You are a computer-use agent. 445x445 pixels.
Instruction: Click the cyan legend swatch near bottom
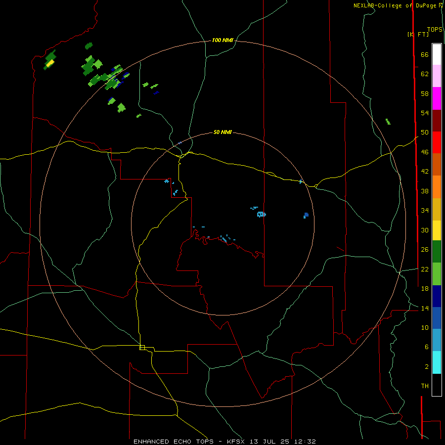click(437, 362)
